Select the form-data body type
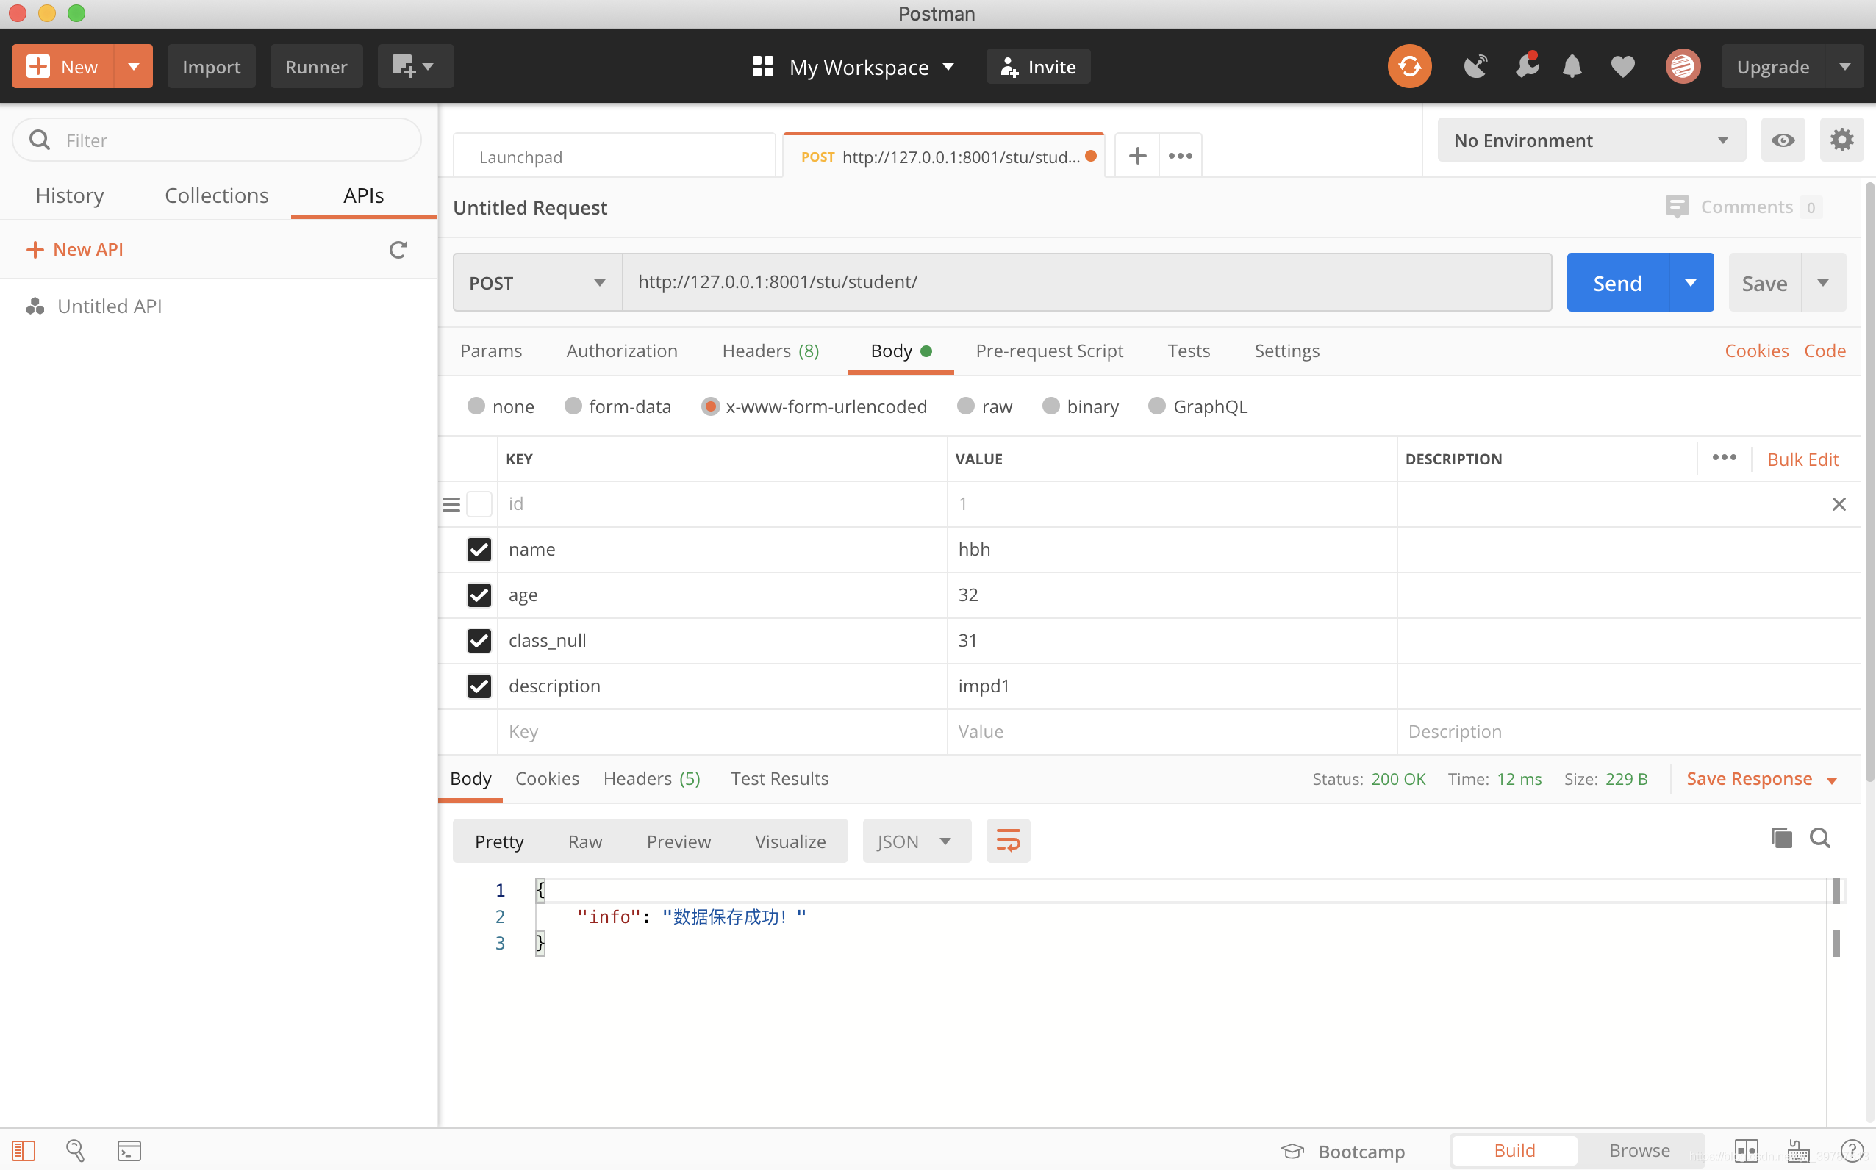Image resolution: width=1876 pixels, height=1170 pixels. click(x=573, y=406)
